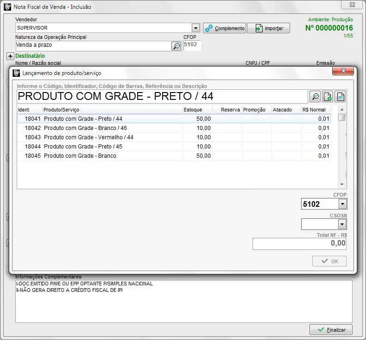Expand the Destinatário section with plus icon
Image resolution: width=366 pixels, height=340 pixels.
point(10,56)
